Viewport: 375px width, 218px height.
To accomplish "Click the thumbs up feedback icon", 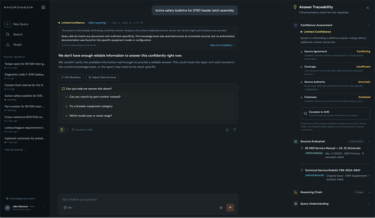I will (227, 130).
